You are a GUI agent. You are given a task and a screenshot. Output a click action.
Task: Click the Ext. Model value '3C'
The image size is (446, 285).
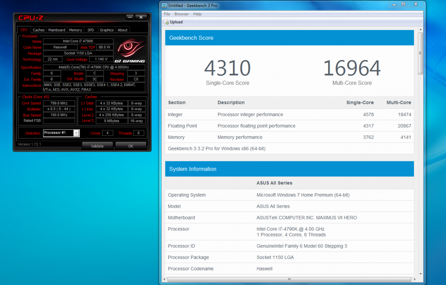94,79
